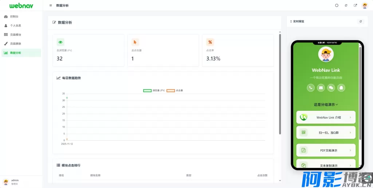Open the WebNav Link 介绍 link

tap(326, 117)
